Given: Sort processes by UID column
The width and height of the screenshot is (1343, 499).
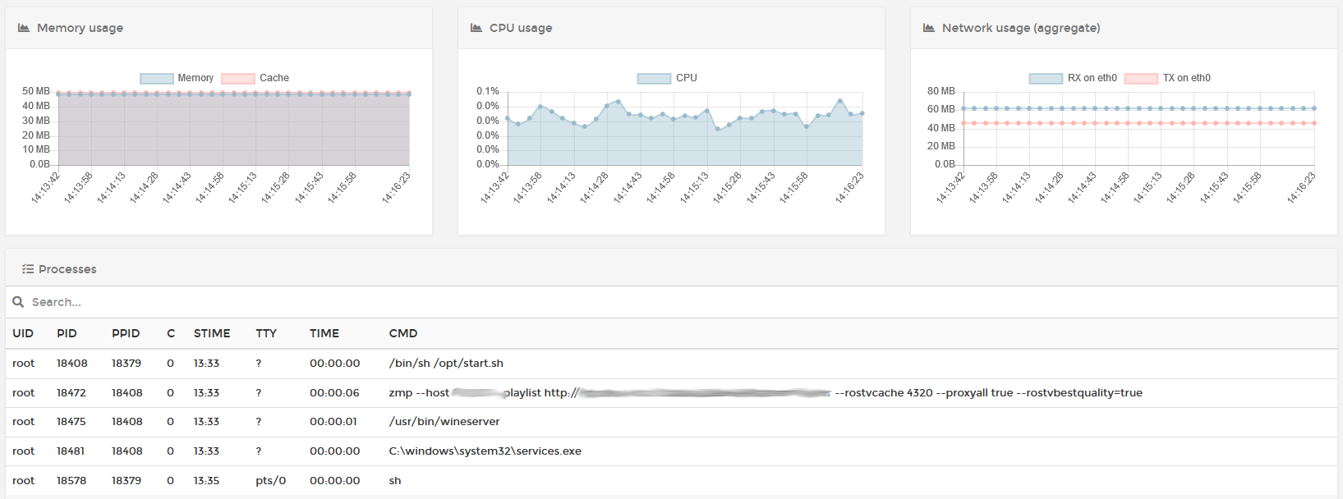Looking at the screenshot, I should coord(23,333).
